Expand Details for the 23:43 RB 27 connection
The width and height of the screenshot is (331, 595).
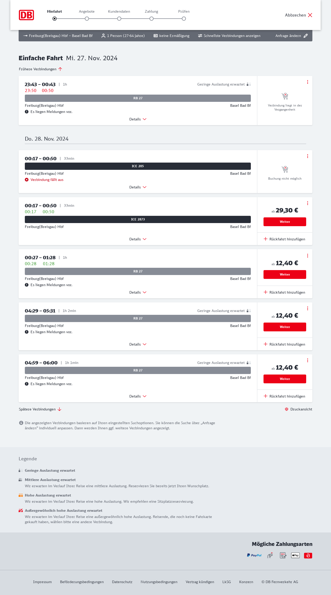pyautogui.click(x=138, y=119)
